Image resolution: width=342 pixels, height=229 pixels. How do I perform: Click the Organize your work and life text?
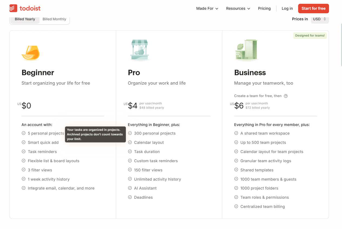click(x=157, y=83)
